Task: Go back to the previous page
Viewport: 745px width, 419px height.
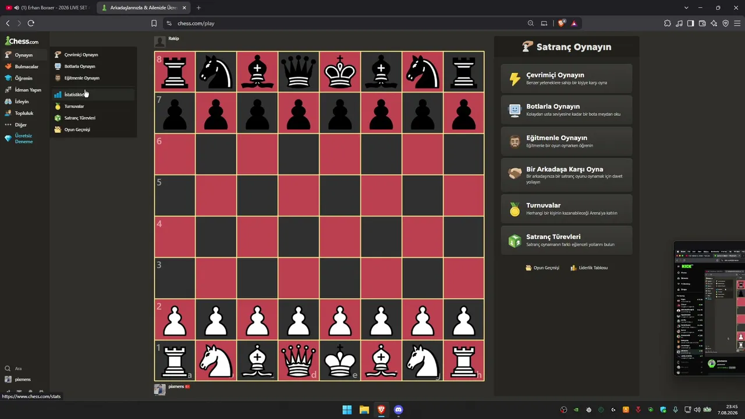Action: (8, 23)
